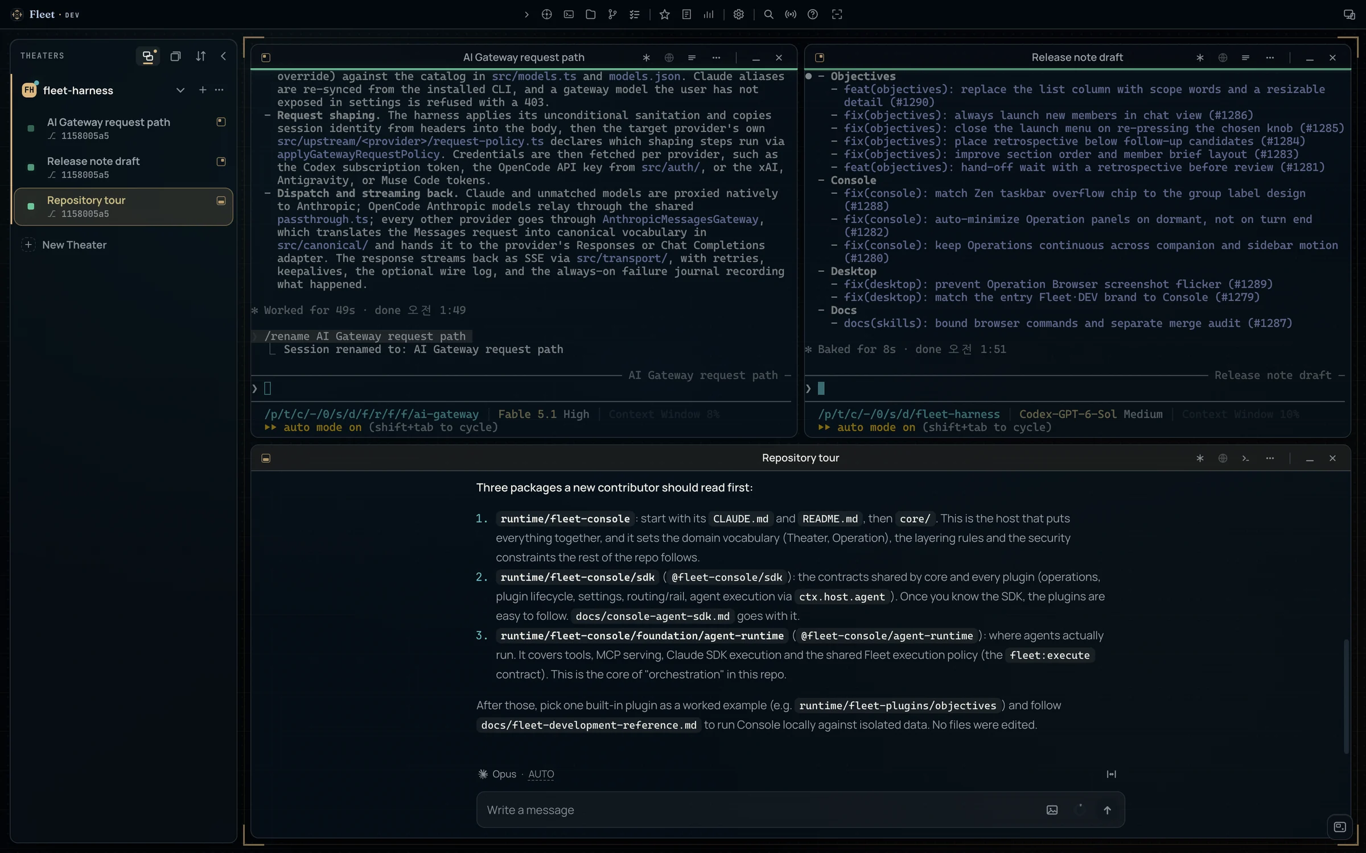
Task: Click the broadcast signal icon in top toolbar
Action: pyautogui.click(x=791, y=15)
